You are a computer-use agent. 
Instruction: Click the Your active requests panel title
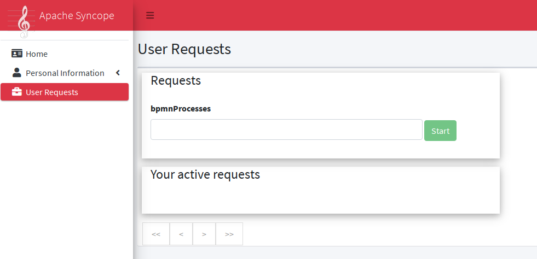pos(205,175)
